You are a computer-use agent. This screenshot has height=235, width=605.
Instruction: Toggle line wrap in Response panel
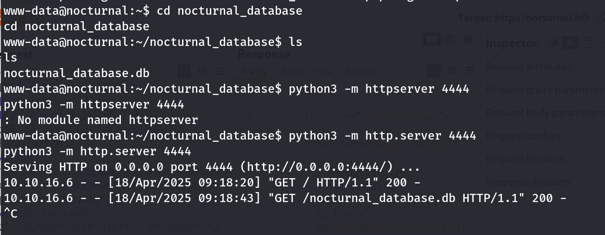(x=433, y=71)
